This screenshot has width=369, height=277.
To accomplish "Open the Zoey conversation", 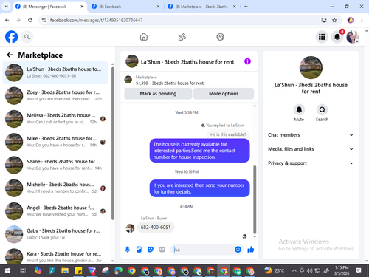I will pyautogui.click(x=55, y=96).
